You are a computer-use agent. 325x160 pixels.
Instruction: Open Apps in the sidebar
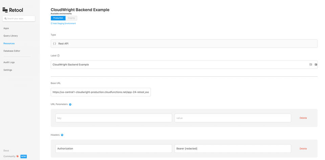click(6, 28)
